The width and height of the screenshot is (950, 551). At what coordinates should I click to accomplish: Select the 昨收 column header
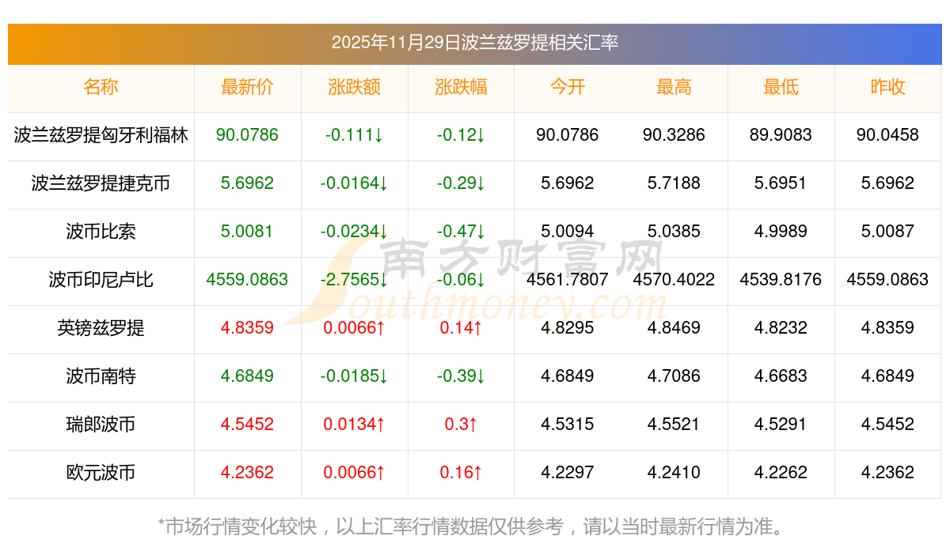pos(887,87)
